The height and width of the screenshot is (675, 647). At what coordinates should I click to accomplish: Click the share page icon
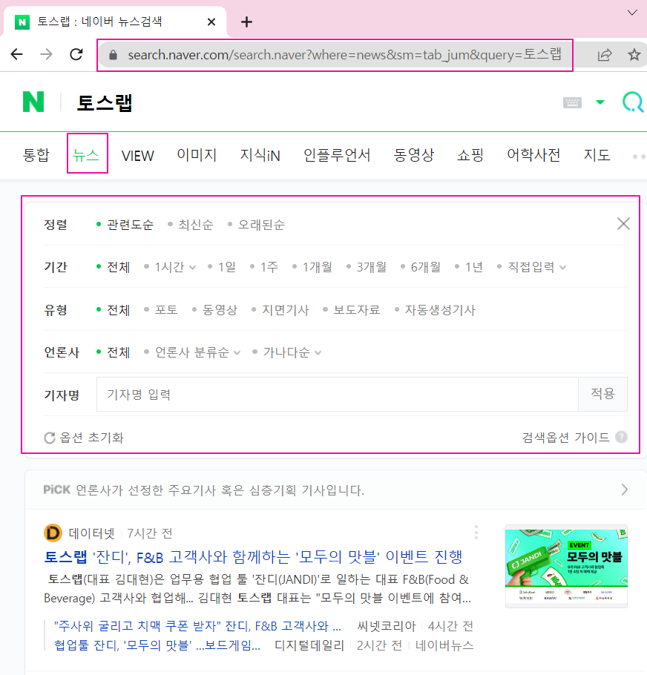[x=605, y=54]
